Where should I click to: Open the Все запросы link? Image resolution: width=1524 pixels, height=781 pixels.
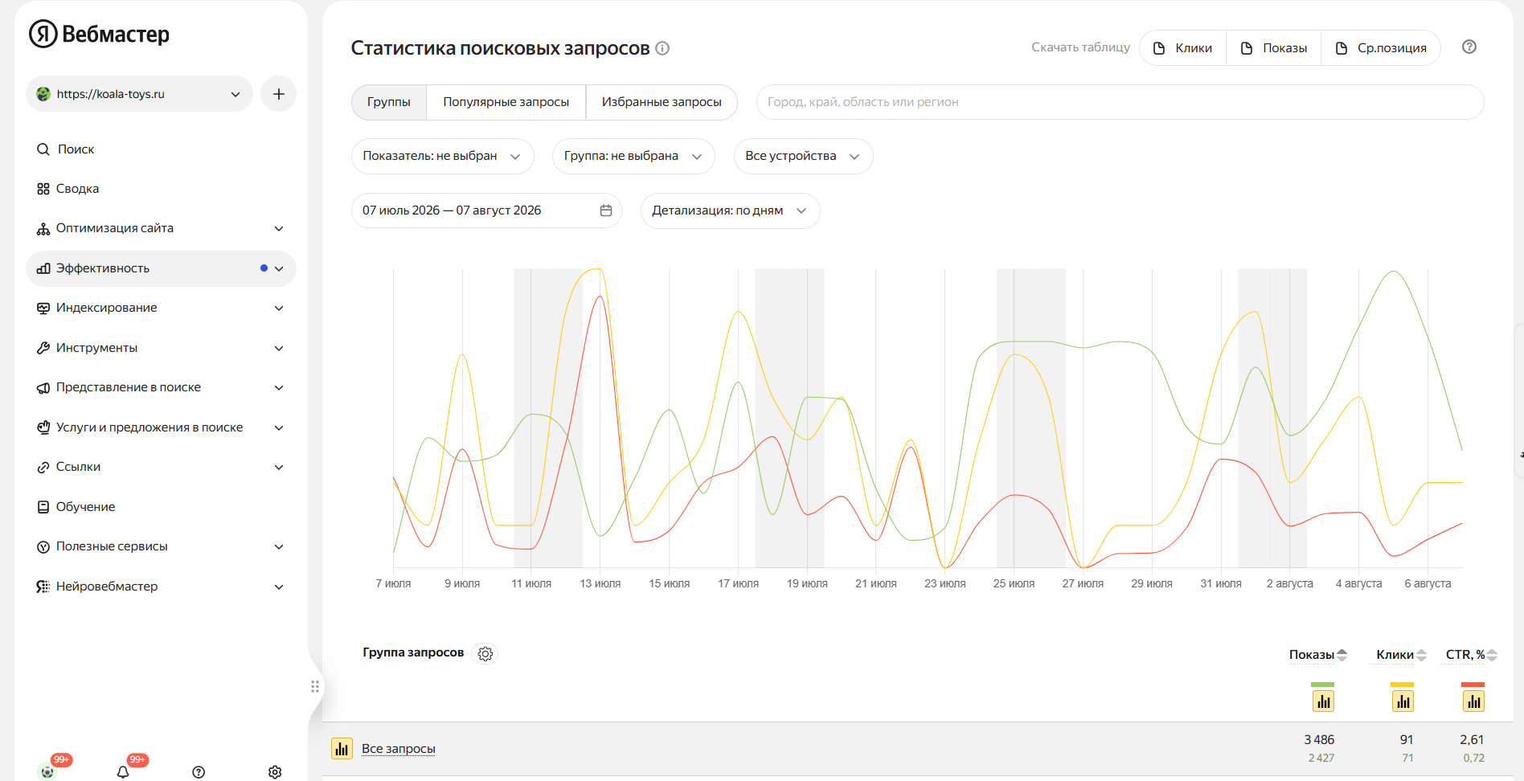coord(398,748)
